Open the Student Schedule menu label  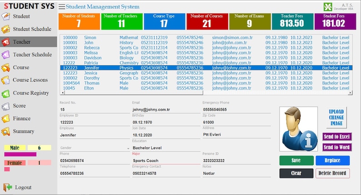[x=32, y=29]
